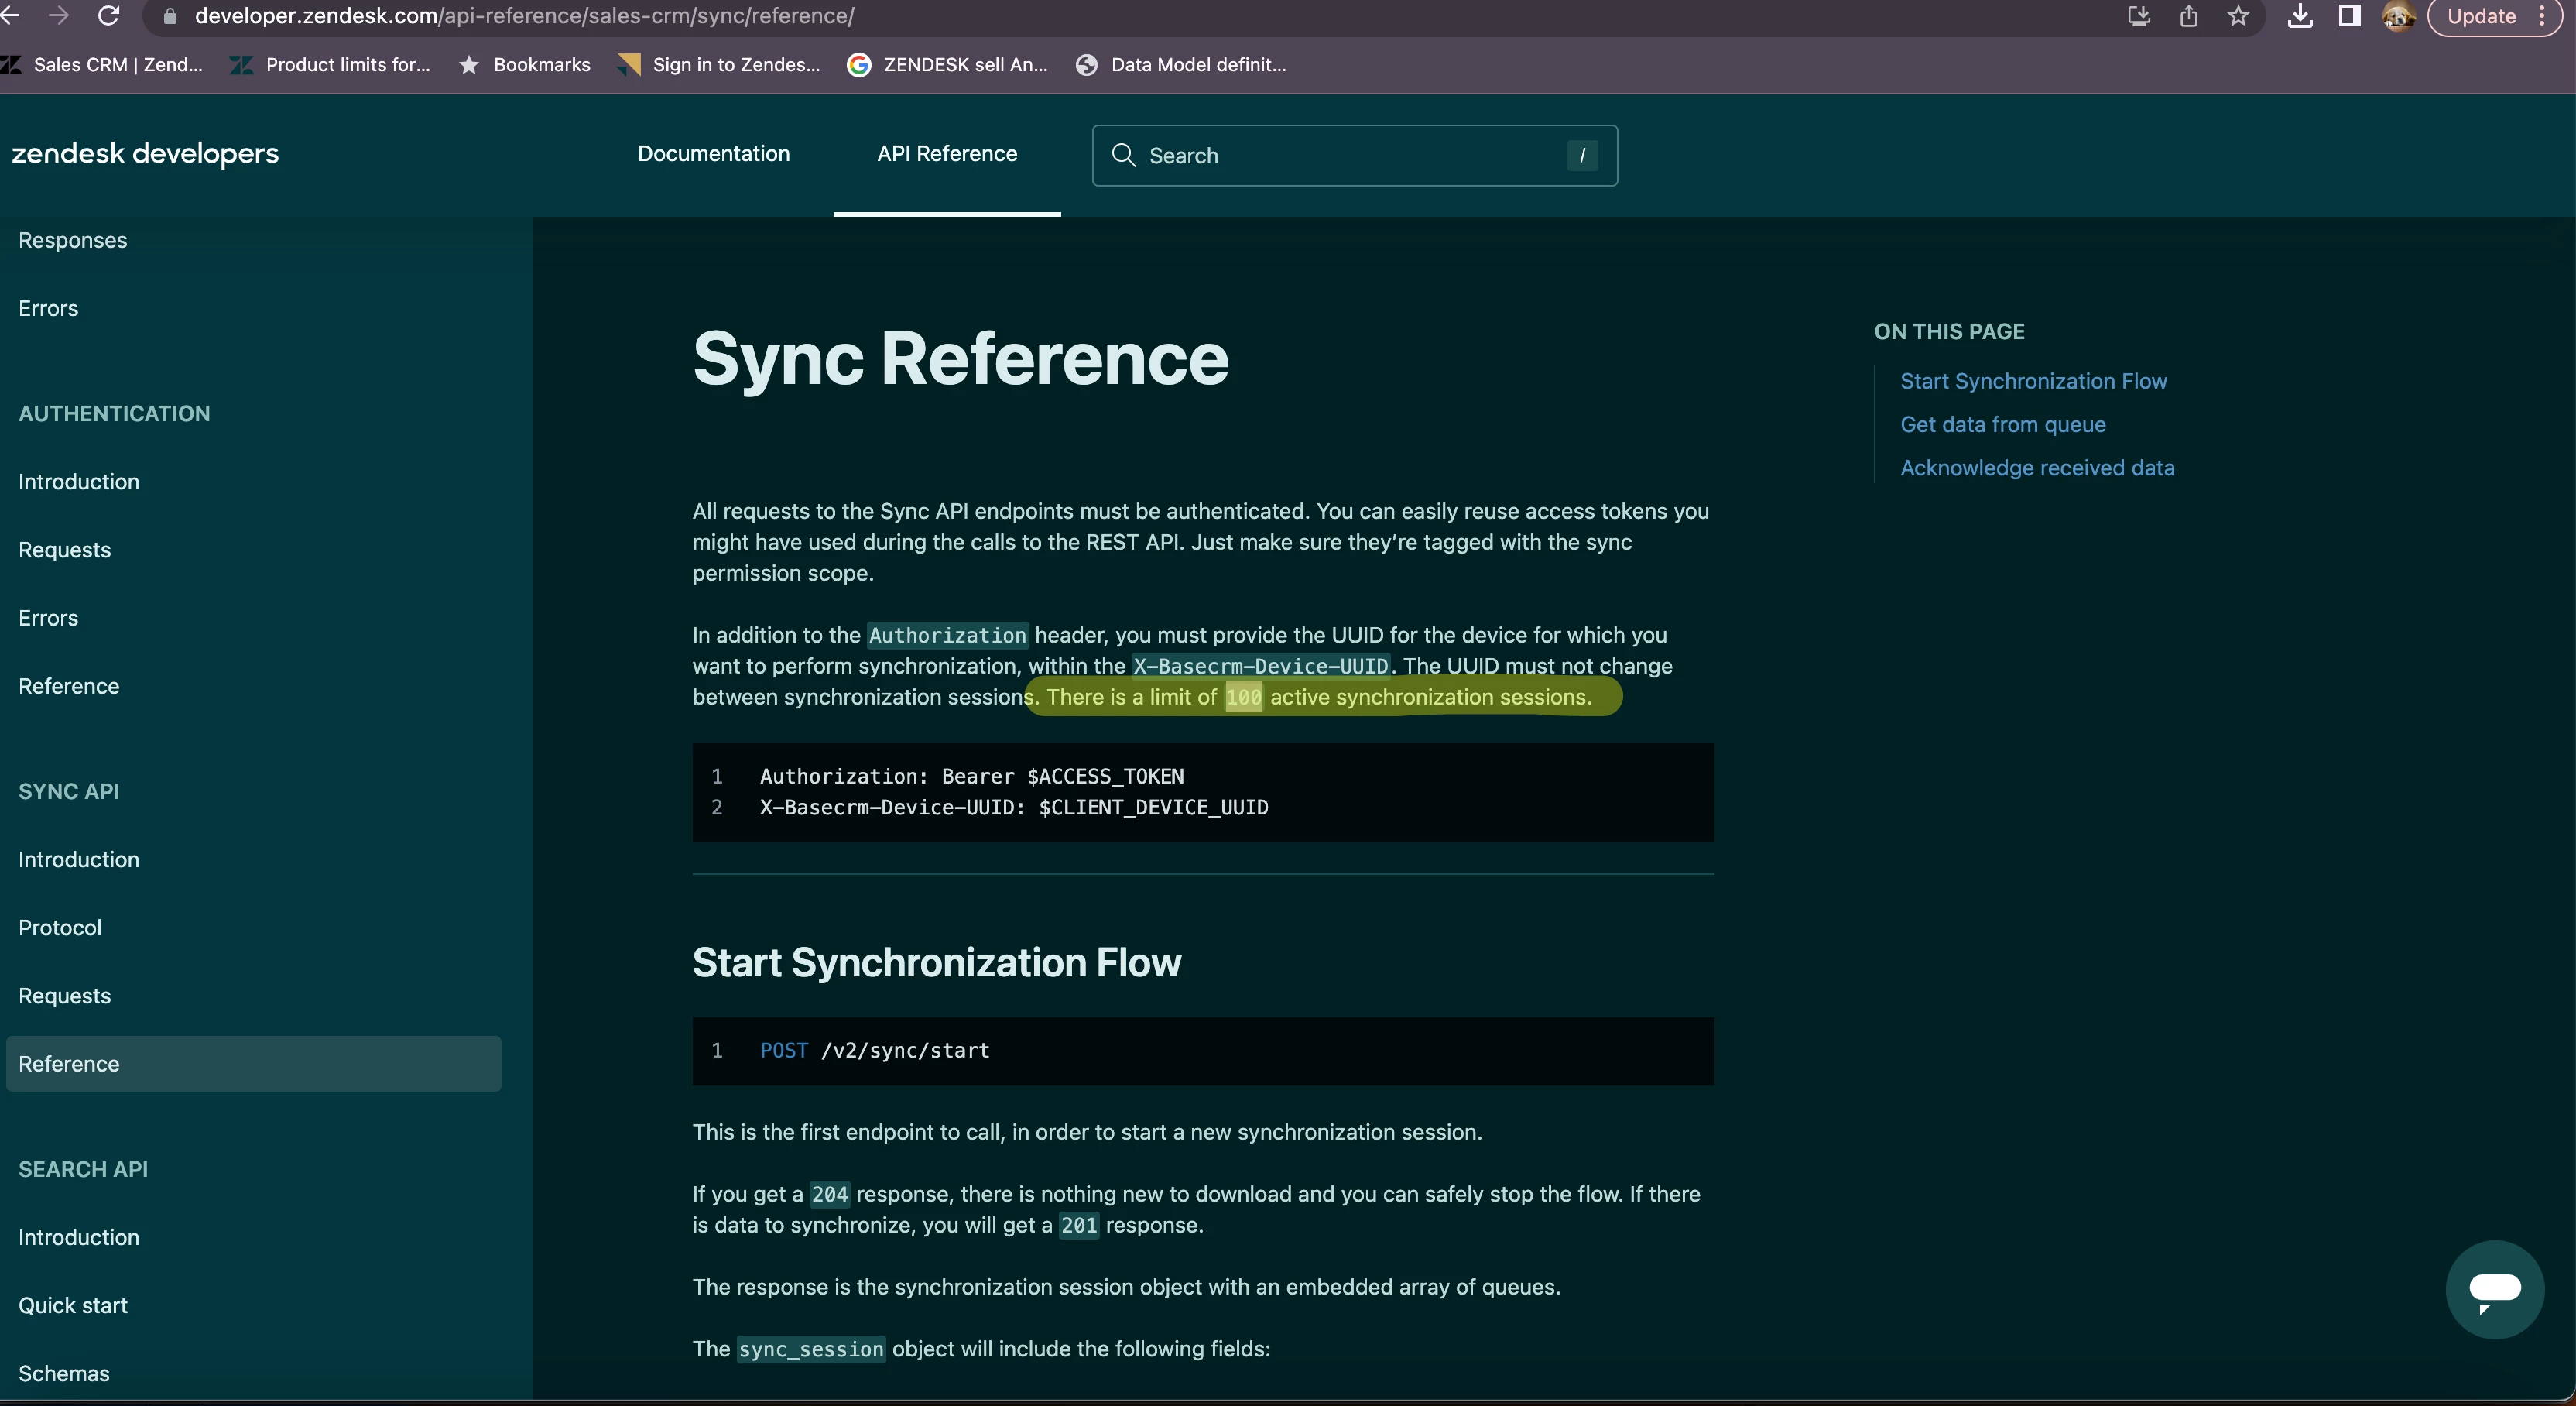Screen dimensions: 2576x1406
Task: Jump to Start Synchronization Flow link
Action: pos(2033,381)
